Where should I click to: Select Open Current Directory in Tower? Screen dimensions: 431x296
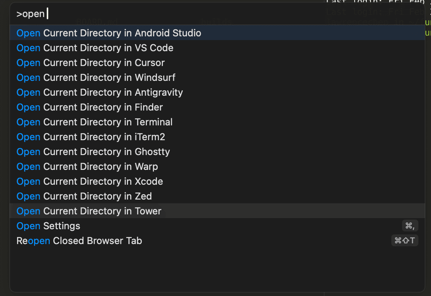pos(89,211)
